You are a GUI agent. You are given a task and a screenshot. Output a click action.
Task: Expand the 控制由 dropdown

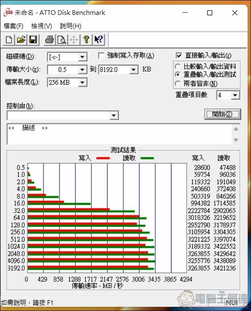coord(114,115)
